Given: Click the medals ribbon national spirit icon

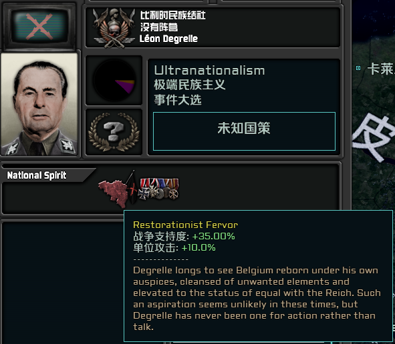Looking at the screenshot, I should point(159,189).
